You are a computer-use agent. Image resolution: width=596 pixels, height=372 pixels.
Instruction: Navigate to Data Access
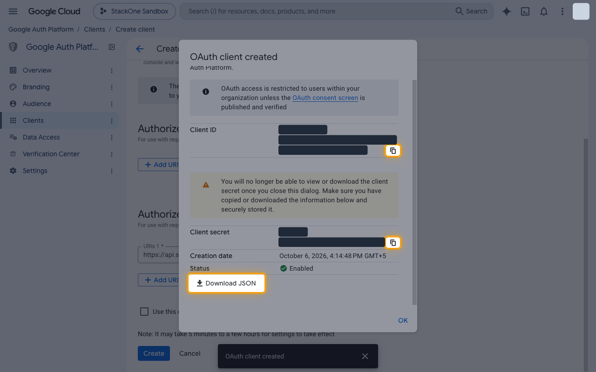60,137
